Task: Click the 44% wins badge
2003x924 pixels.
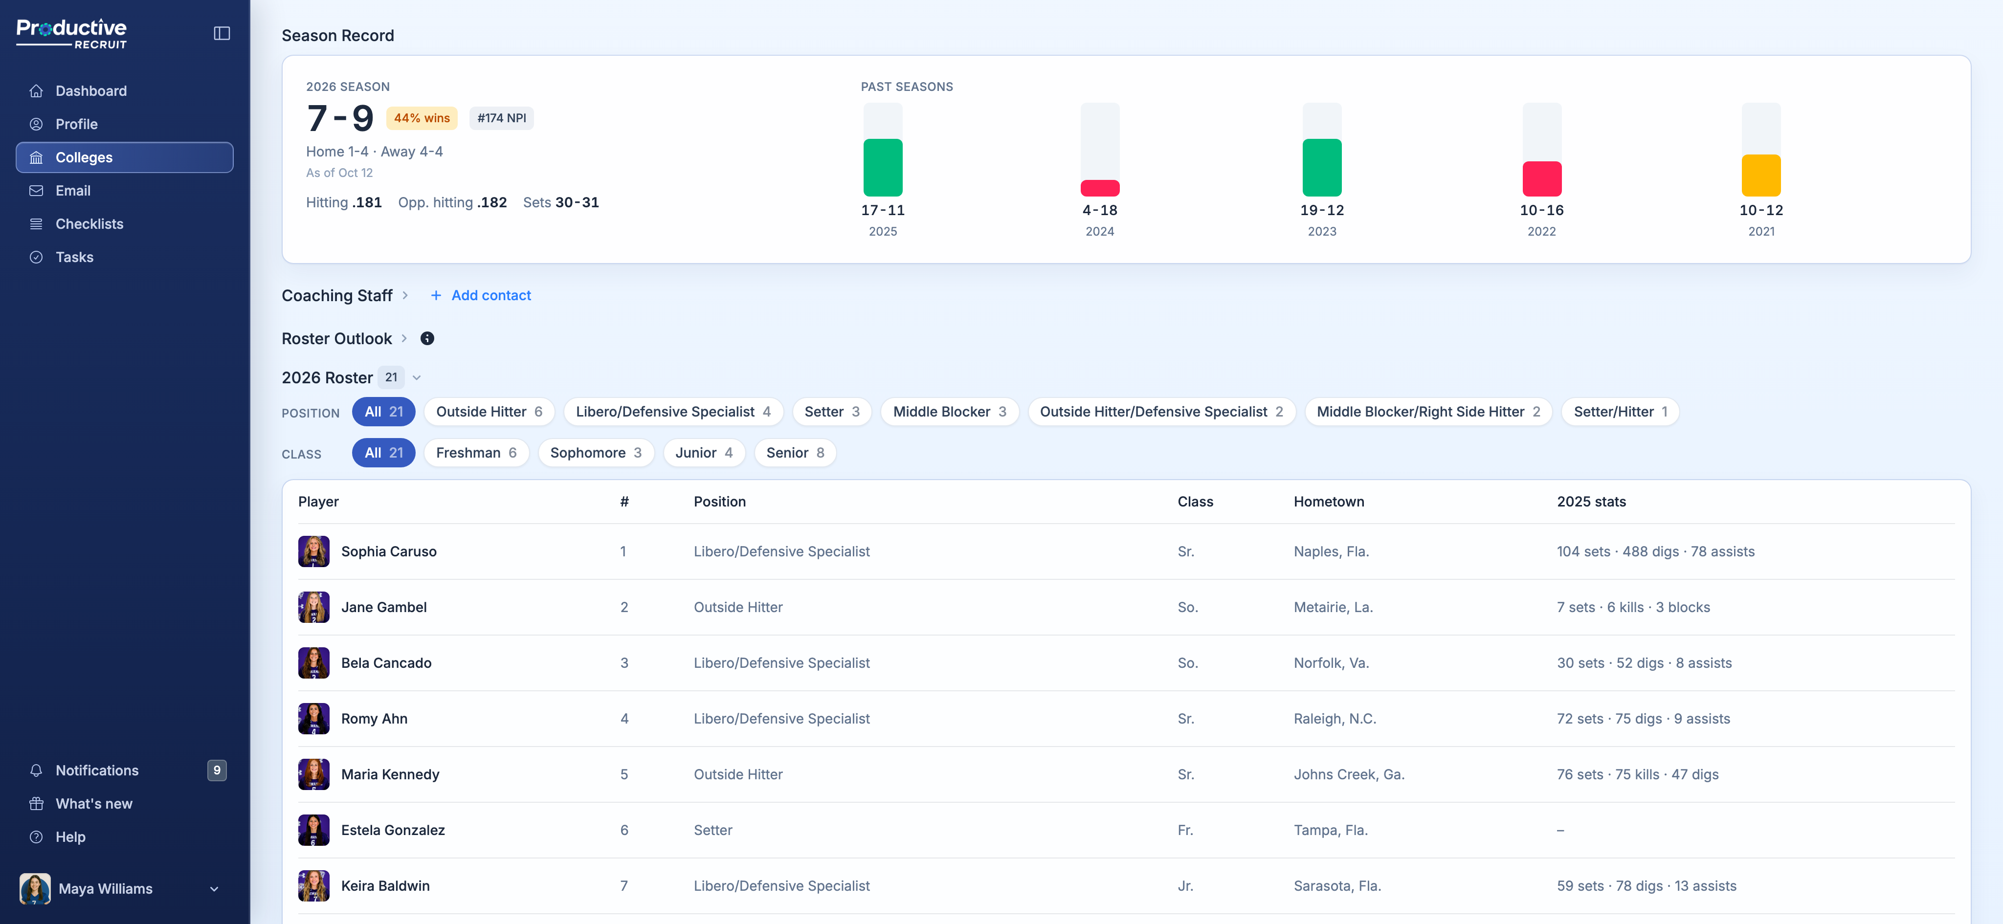Action: click(422, 118)
